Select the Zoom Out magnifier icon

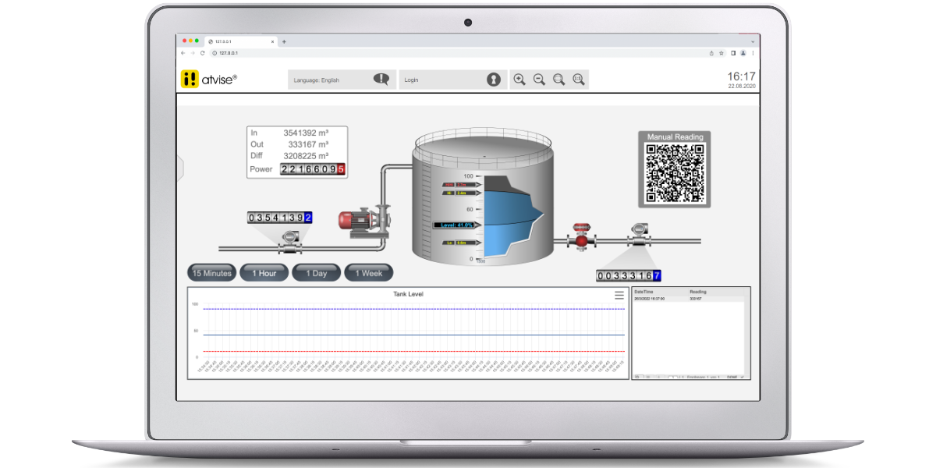pos(538,79)
